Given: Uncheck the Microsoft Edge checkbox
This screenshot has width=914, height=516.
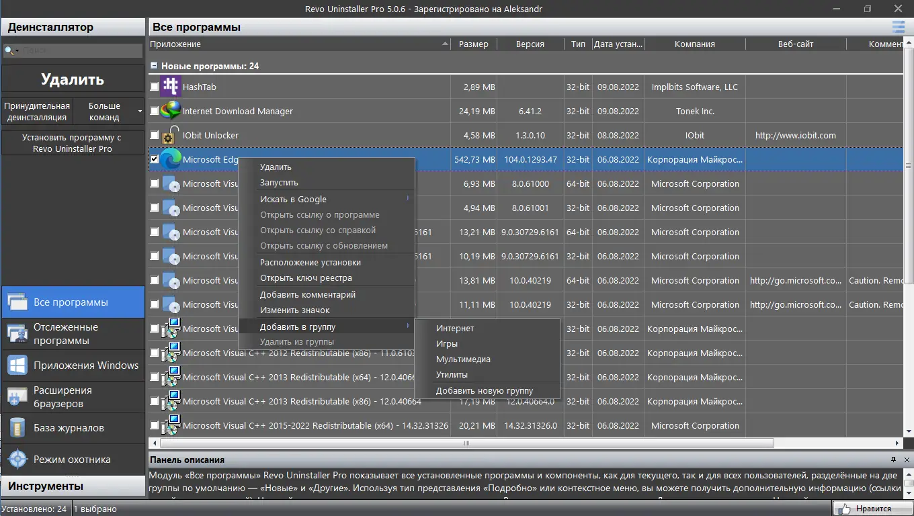Looking at the screenshot, I should pyautogui.click(x=155, y=159).
